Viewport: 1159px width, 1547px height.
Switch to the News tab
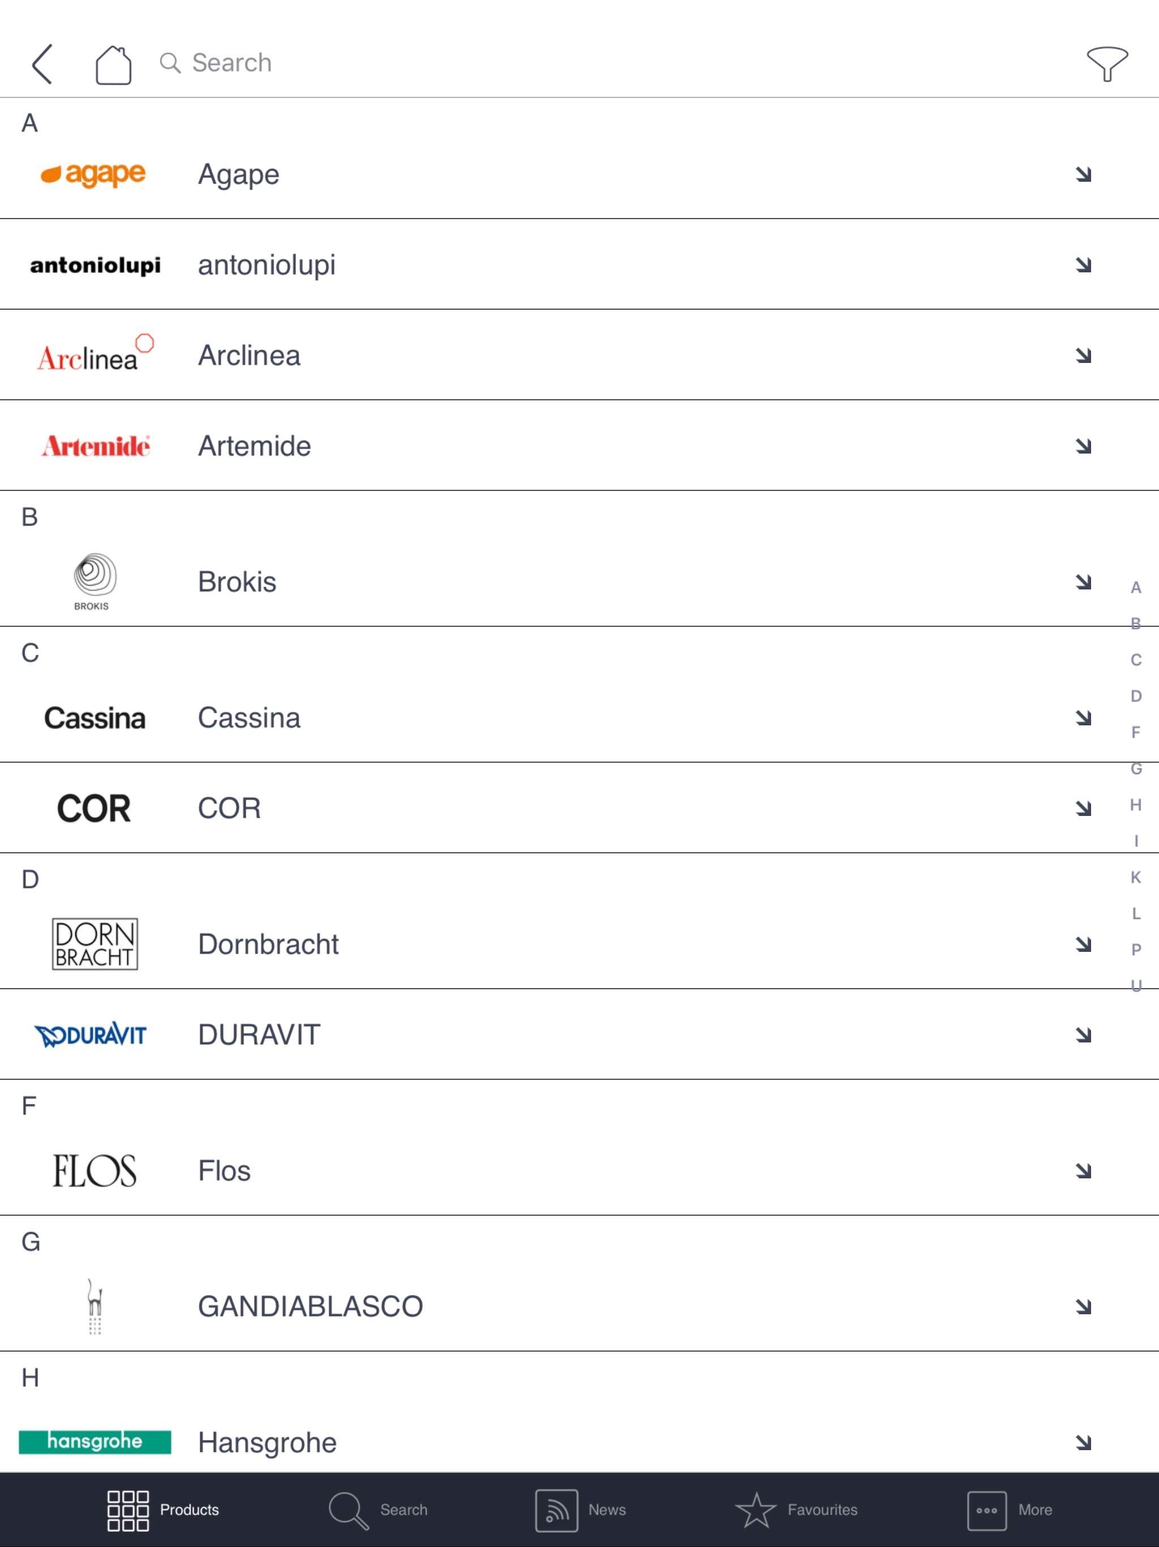coord(580,1510)
